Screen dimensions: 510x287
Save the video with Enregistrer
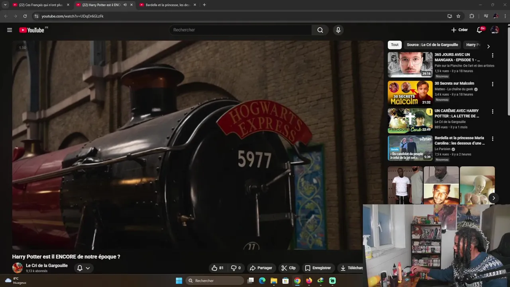pyautogui.click(x=318, y=268)
